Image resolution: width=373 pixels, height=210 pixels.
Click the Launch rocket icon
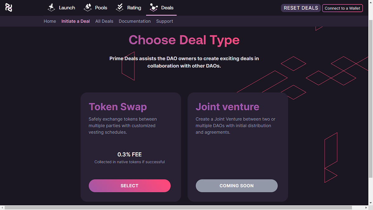coord(51,7)
